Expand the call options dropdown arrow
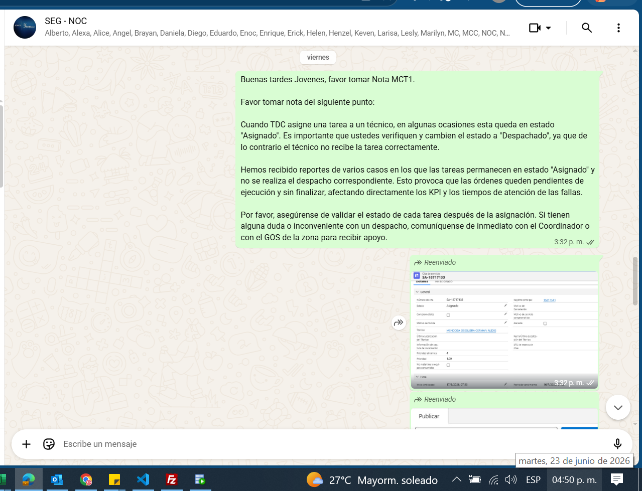The height and width of the screenshot is (491, 642). (548, 28)
